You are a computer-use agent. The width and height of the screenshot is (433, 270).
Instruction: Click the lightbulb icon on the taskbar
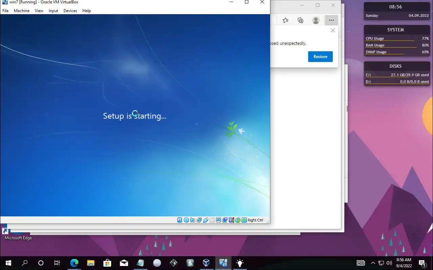[x=240, y=263]
